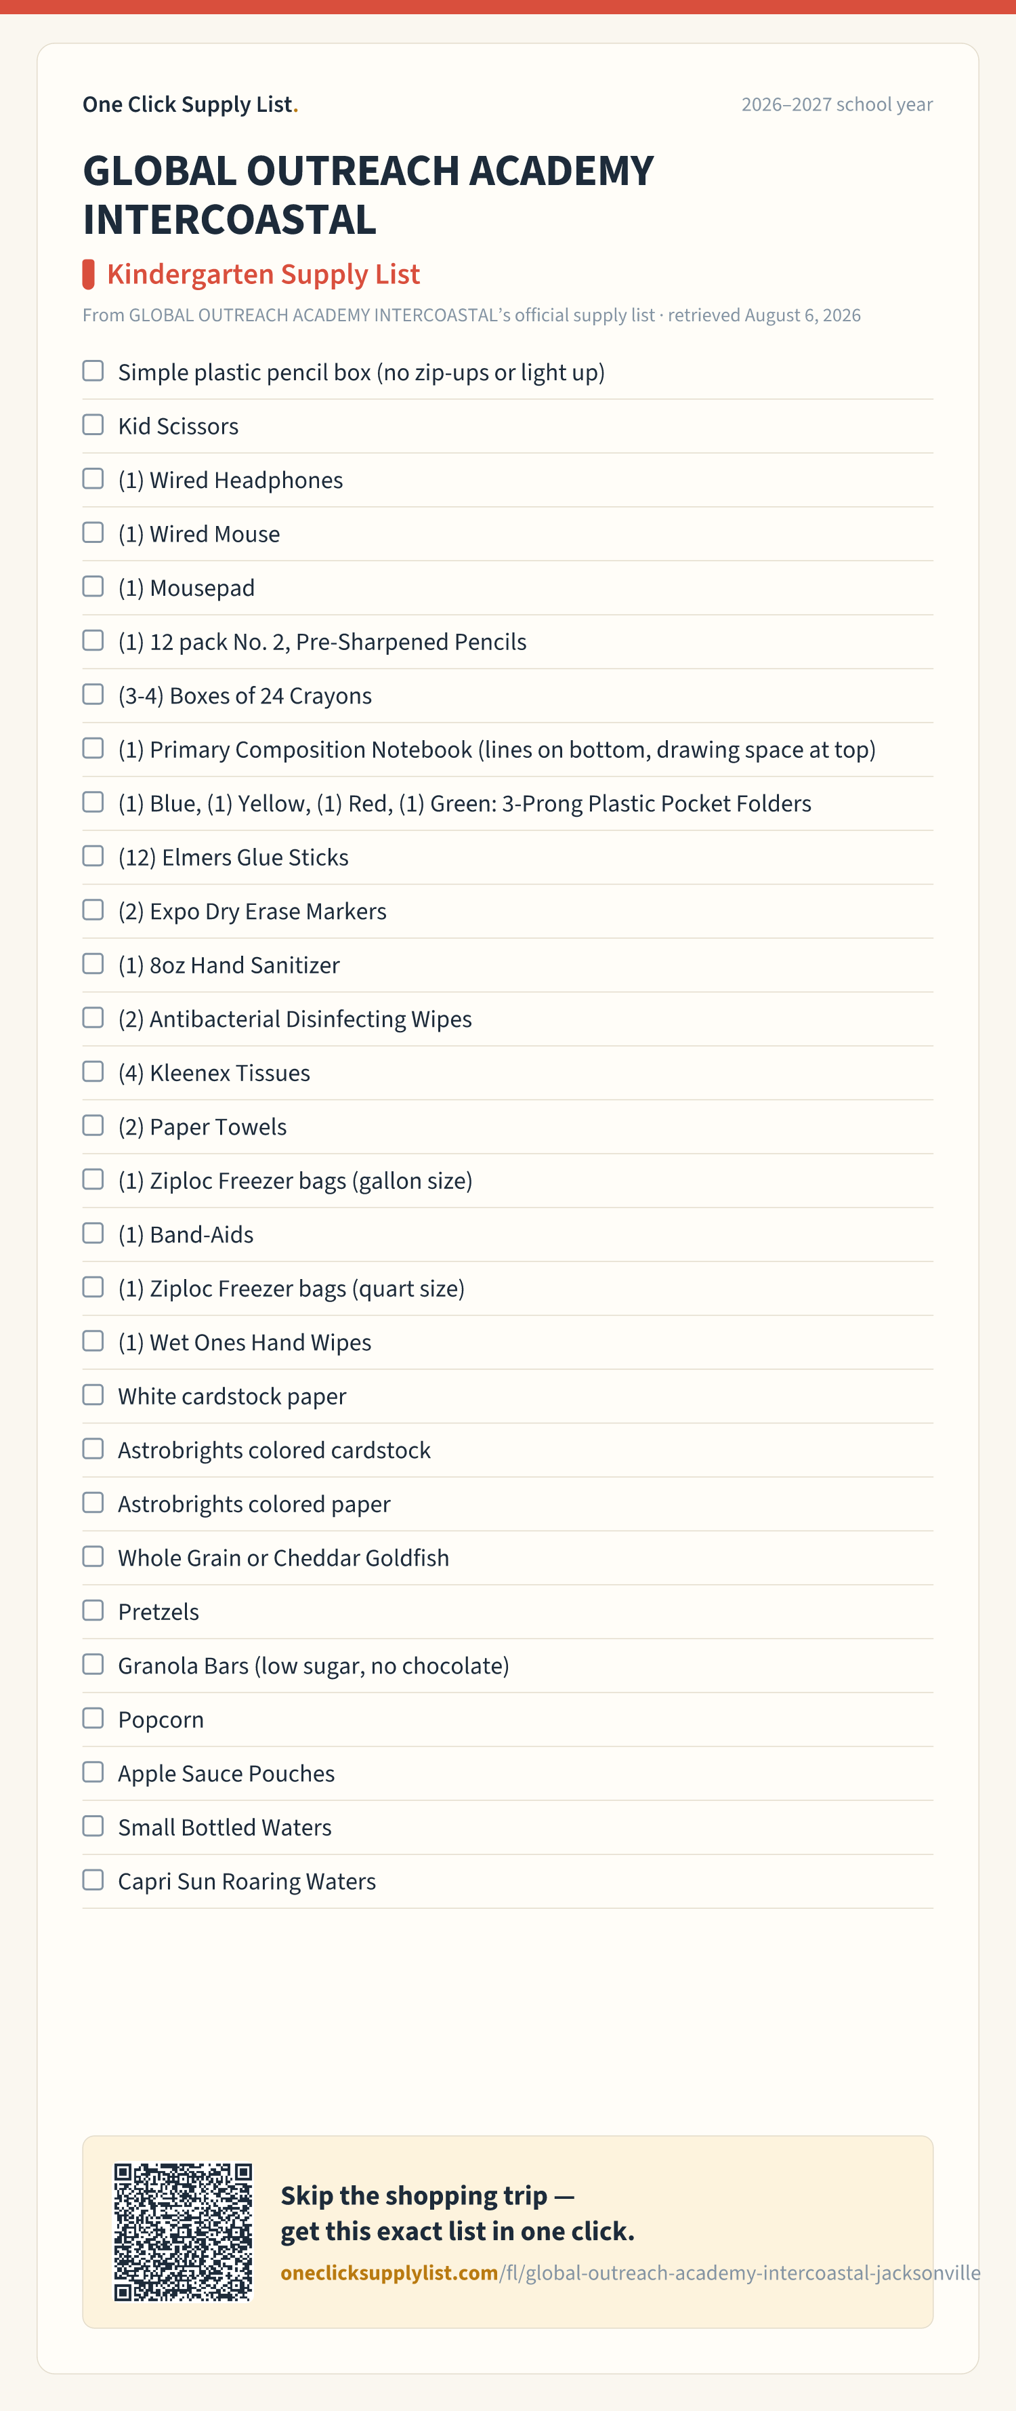Check (2) Expo Dry Erase Markers box
This screenshot has width=1016, height=2411.
tap(93, 910)
